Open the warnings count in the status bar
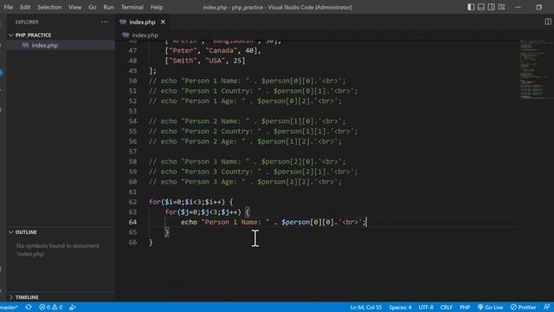Screen dimensions: 554x312 (57, 308)
